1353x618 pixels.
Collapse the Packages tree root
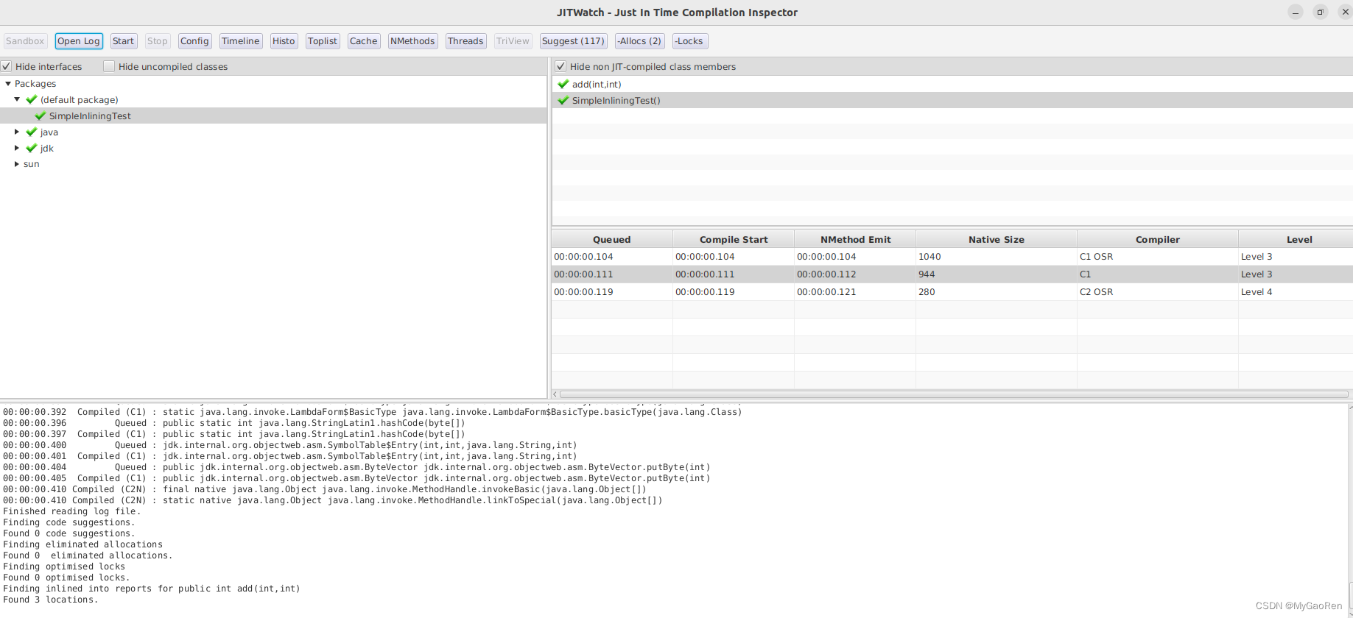pos(8,84)
